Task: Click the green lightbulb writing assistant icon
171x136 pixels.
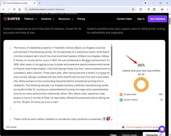Action: coord(105,119)
